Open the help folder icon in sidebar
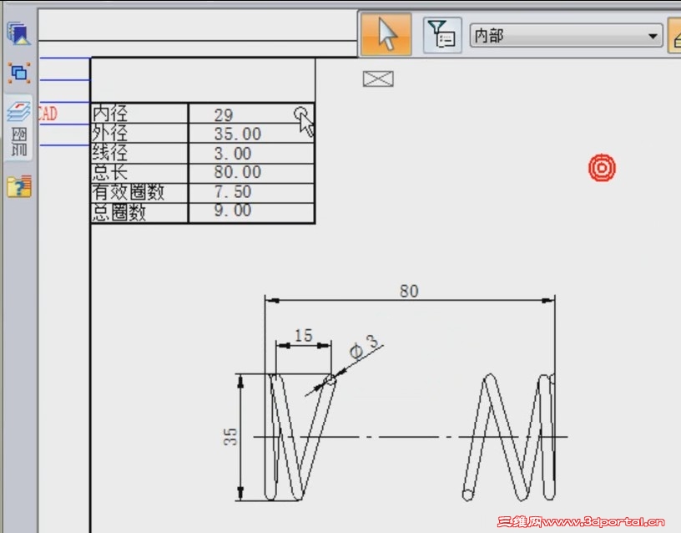This screenshot has width=681, height=533. (x=19, y=186)
